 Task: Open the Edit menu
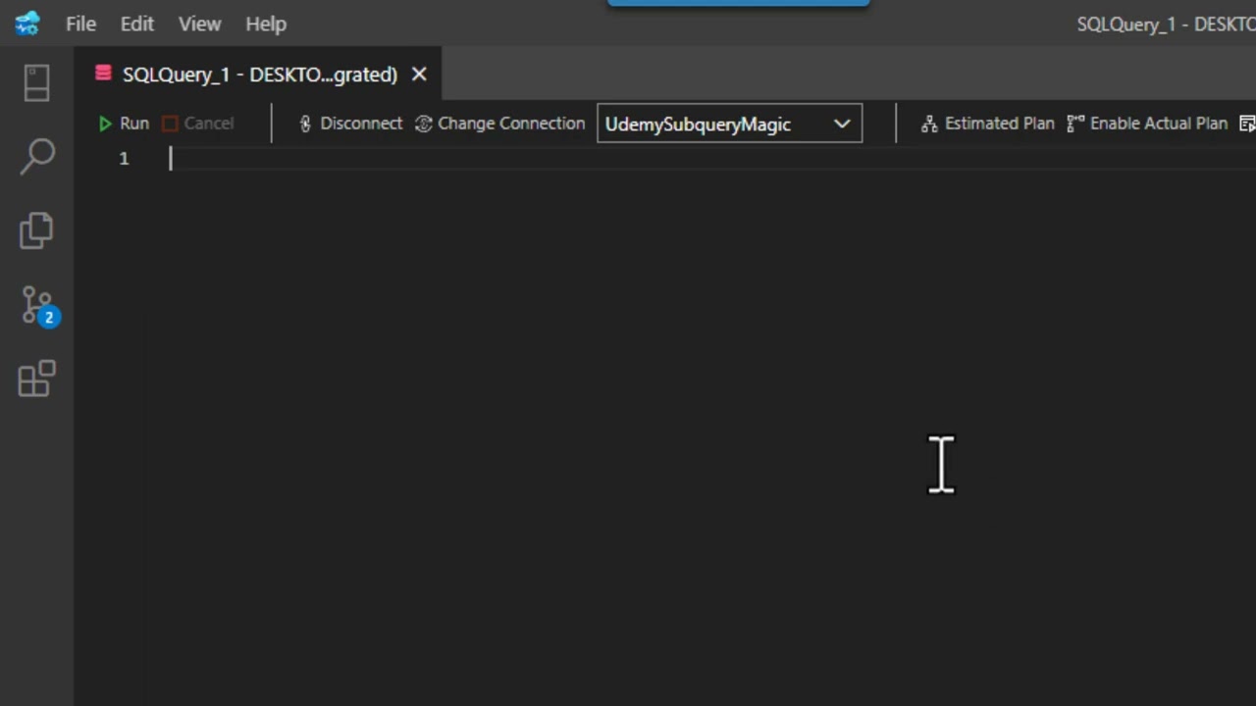coord(136,24)
